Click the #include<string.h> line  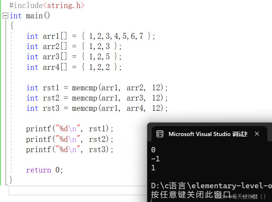(47, 5)
